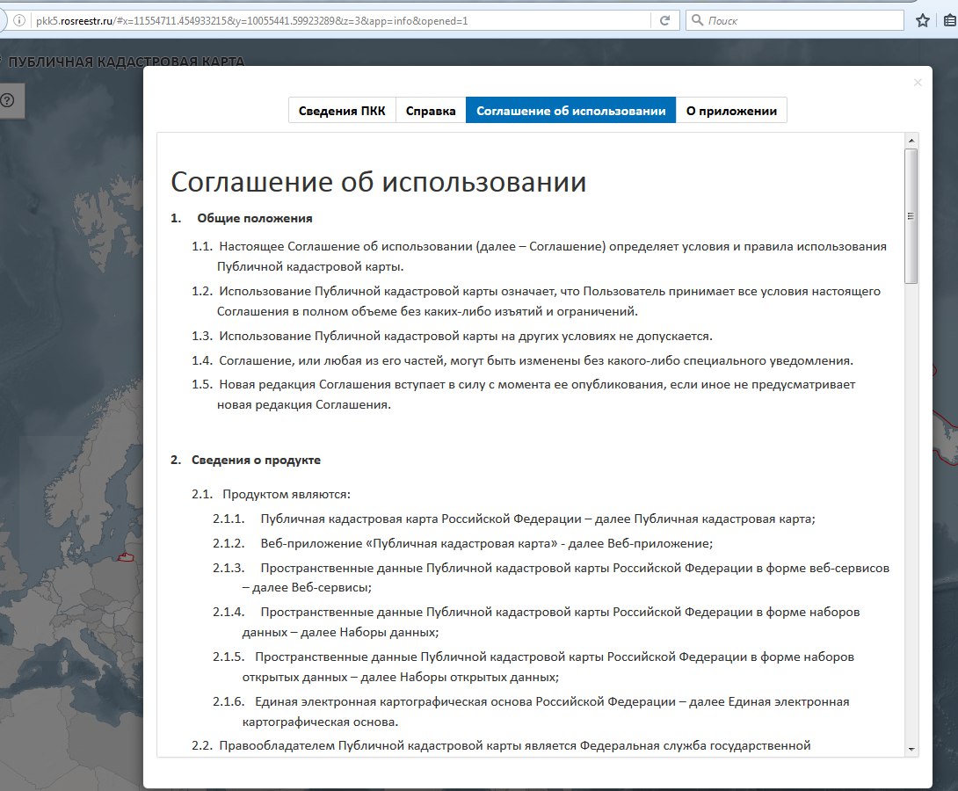Click item 2.1.4 ending with Наборы данных

point(536,621)
